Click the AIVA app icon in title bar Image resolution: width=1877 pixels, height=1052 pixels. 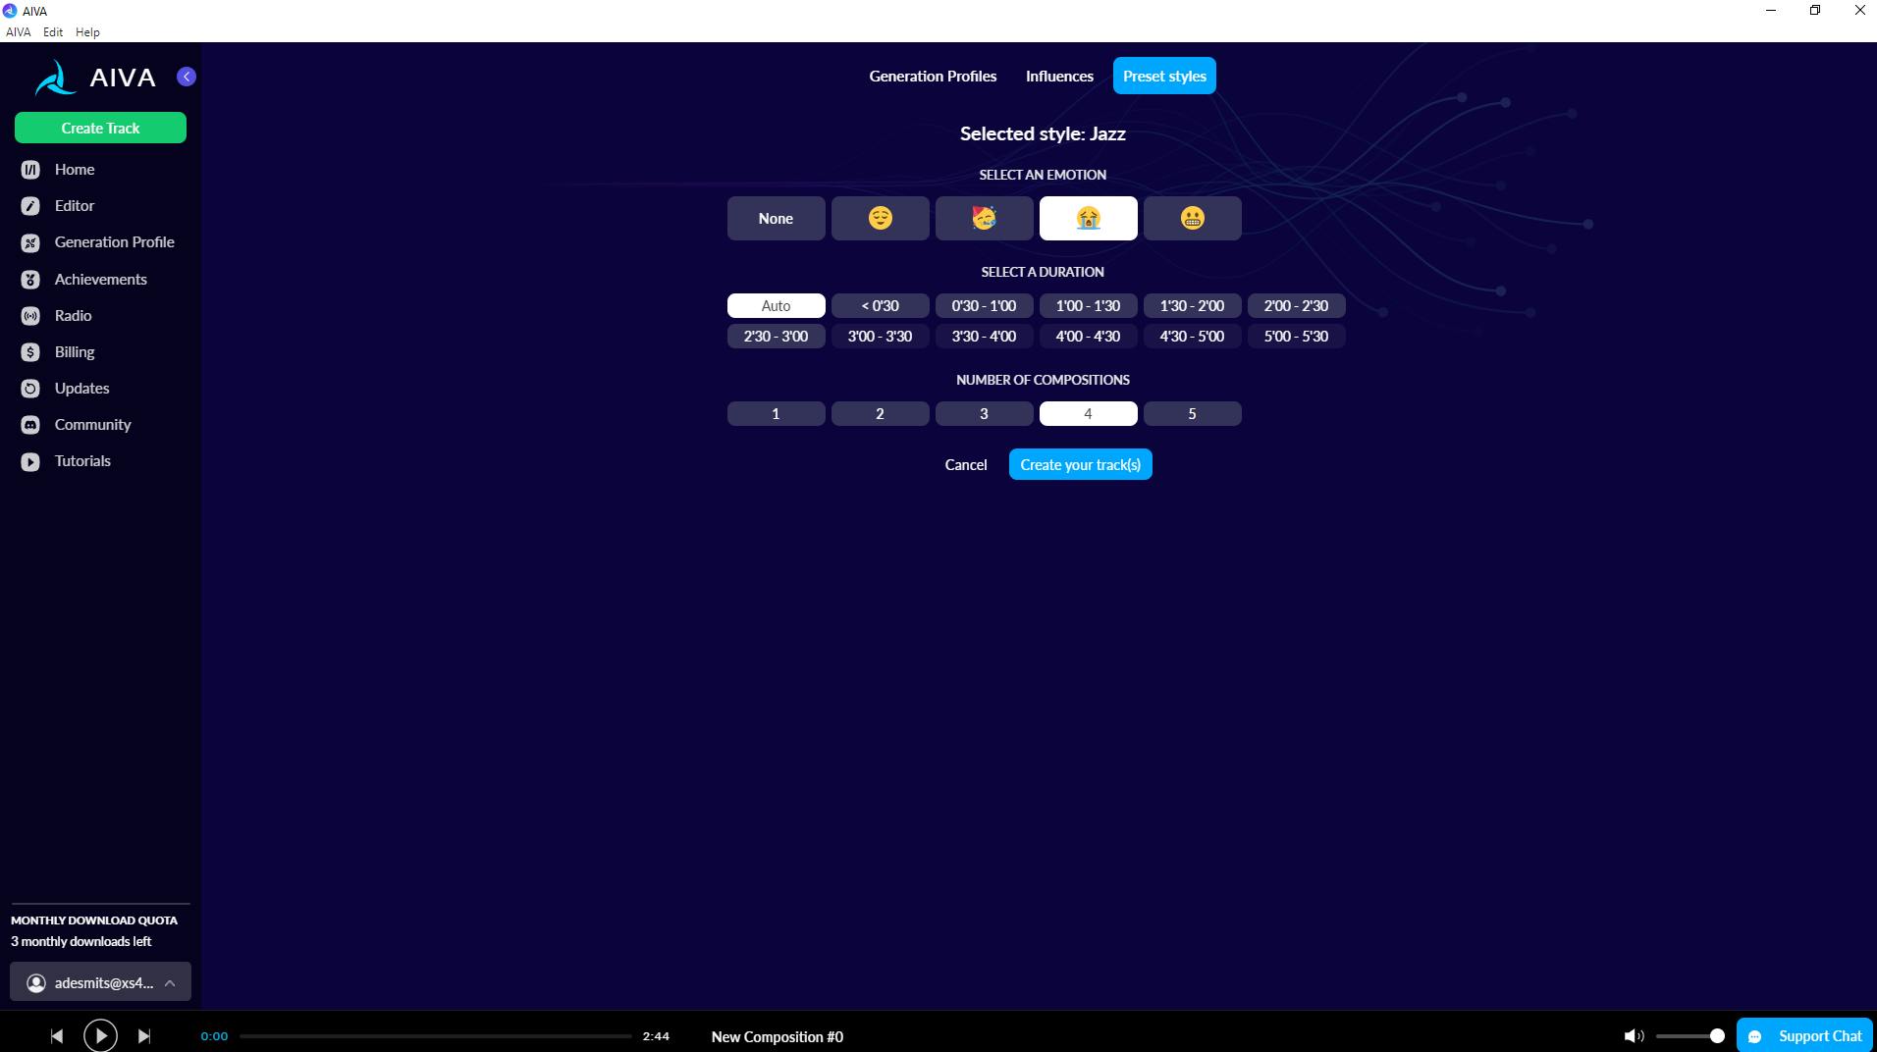pos(10,11)
